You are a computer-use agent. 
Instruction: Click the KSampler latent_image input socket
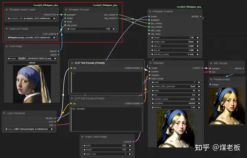(150, 79)
